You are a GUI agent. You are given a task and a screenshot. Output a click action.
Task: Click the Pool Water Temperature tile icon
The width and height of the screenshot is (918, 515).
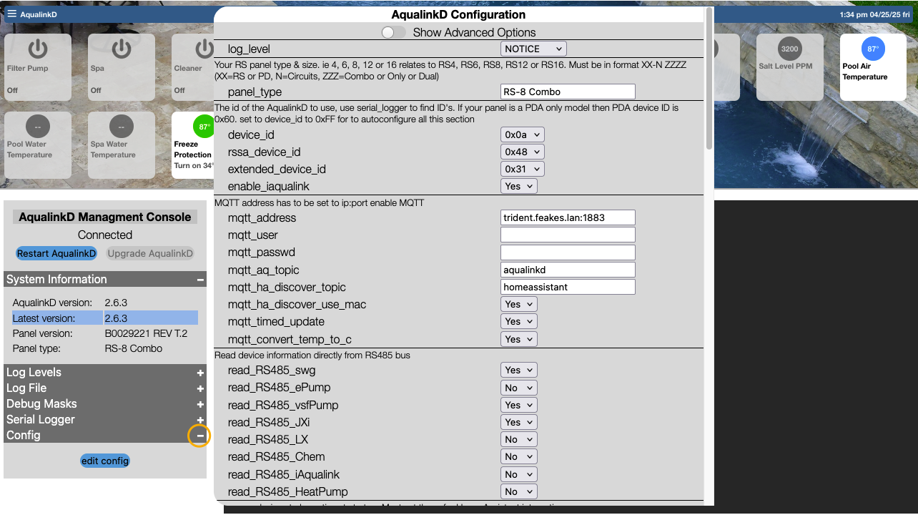[x=37, y=127]
